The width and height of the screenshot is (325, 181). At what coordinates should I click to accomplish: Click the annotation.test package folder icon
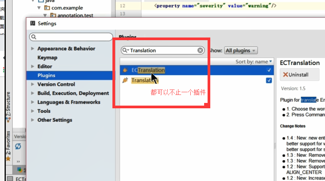coord(53,15)
